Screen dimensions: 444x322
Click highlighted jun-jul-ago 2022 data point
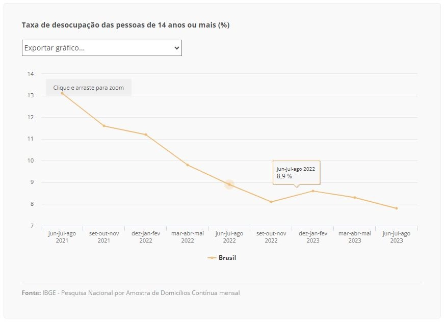coord(229,184)
